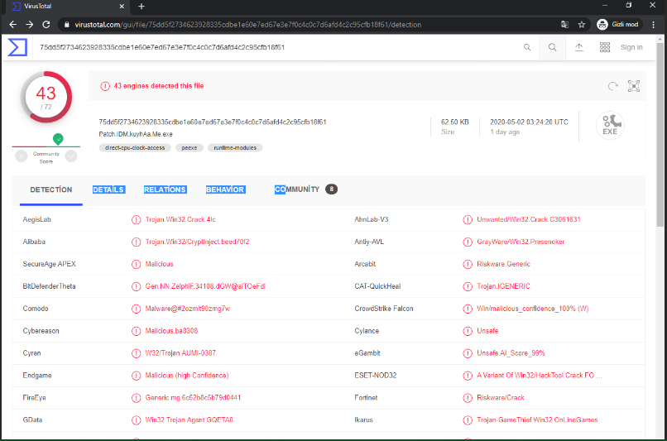Click the FireEye alert icon

pos(136,398)
